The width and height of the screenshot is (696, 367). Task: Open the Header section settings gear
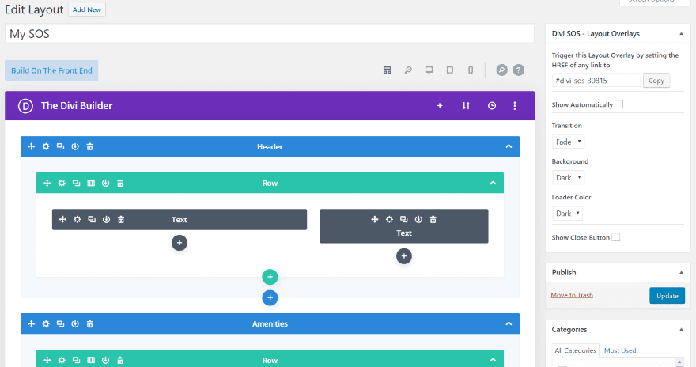click(46, 146)
